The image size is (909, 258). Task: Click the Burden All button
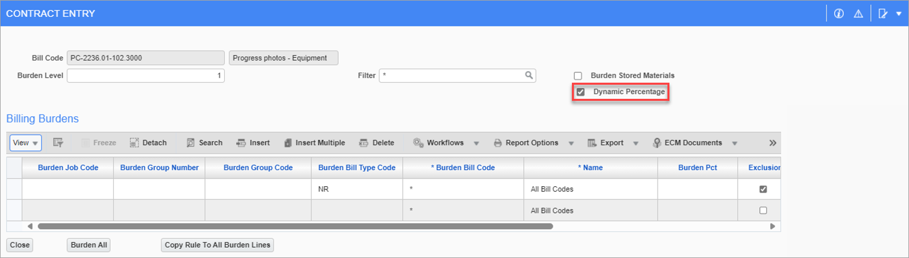[88, 245]
